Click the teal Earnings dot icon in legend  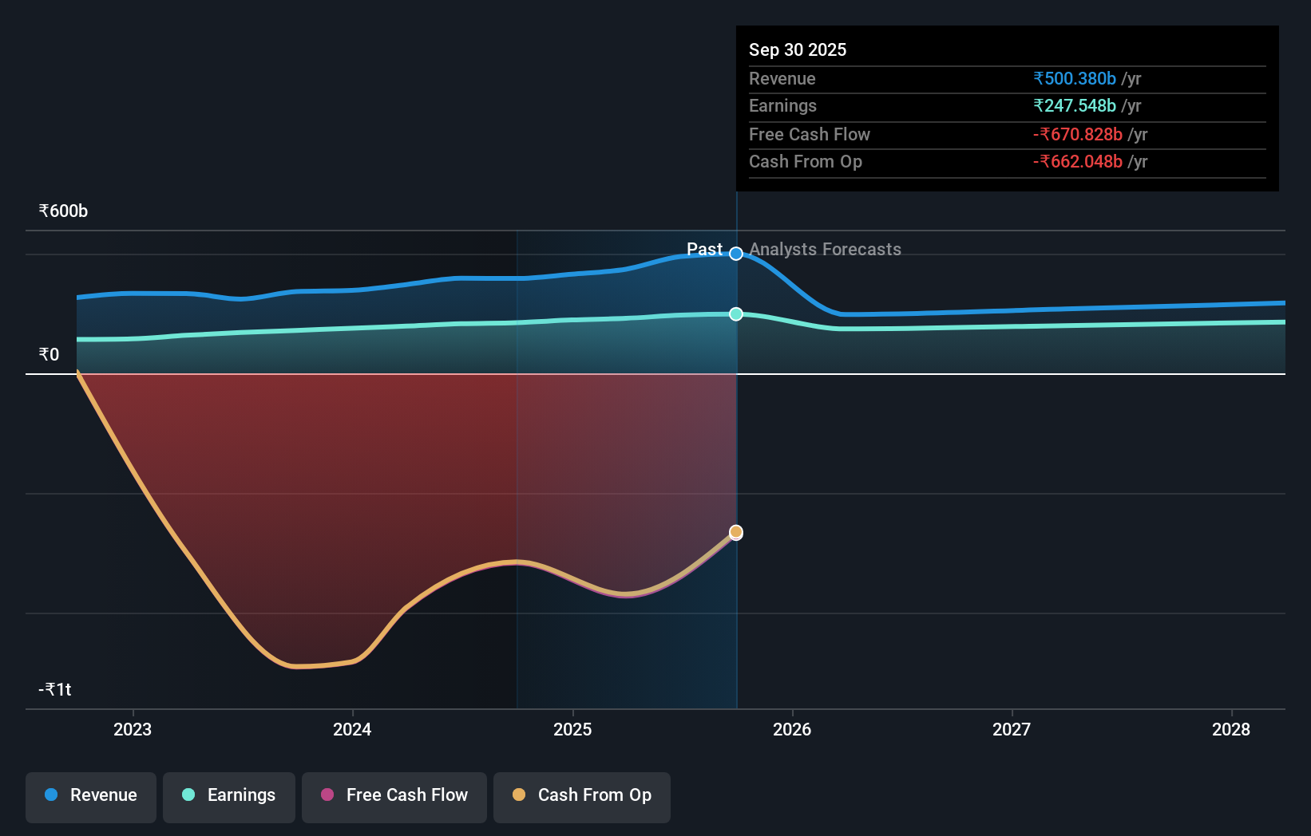tap(188, 795)
